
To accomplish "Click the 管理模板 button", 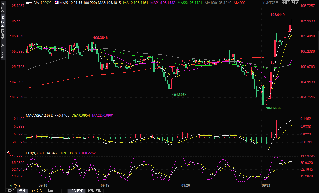I will [95, 191].
